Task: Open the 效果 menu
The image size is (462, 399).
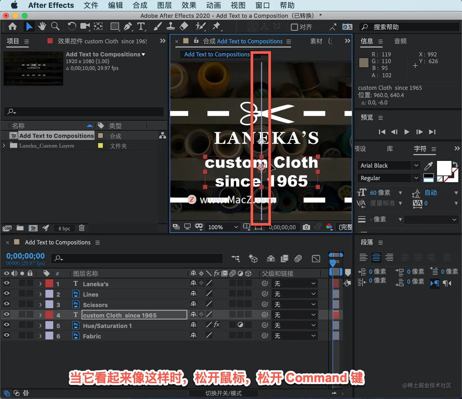Action: tap(189, 6)
